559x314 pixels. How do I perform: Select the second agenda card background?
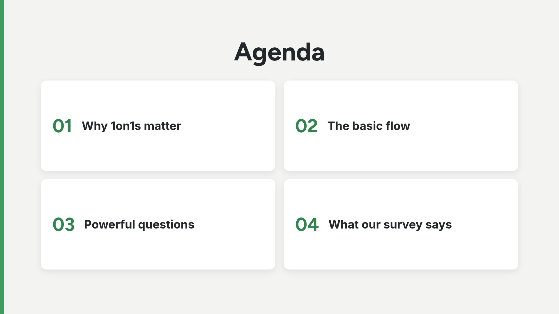(401, 126)
